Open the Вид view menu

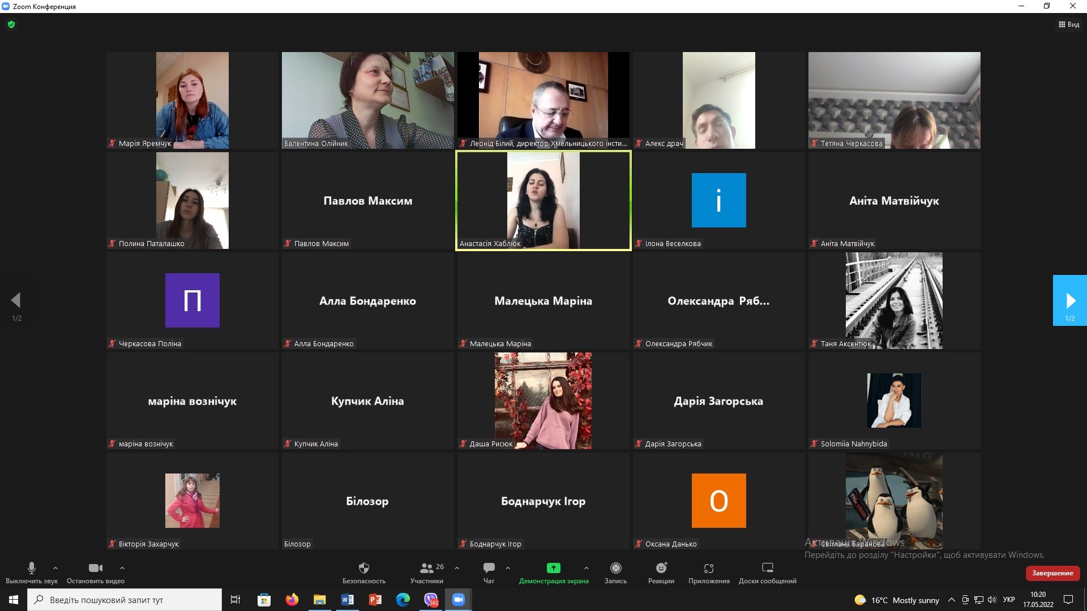click(1069, 24)
